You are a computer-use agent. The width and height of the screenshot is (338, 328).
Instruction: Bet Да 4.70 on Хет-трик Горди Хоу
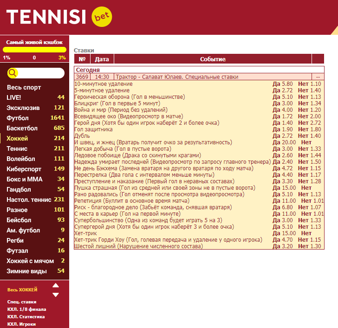[x=283, y=240]
